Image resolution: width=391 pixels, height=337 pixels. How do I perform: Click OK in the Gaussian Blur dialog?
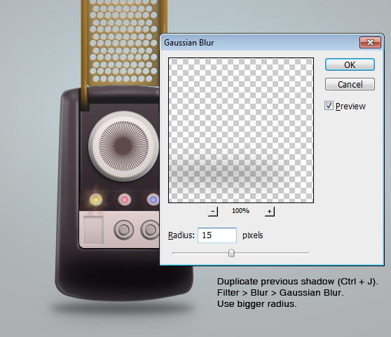pos(350,64)
